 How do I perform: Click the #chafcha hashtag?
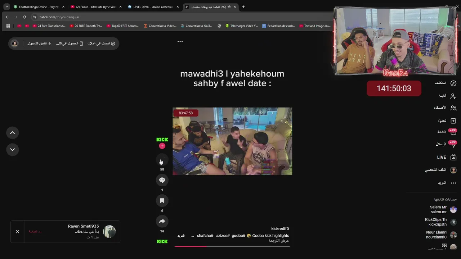point(205,236)
